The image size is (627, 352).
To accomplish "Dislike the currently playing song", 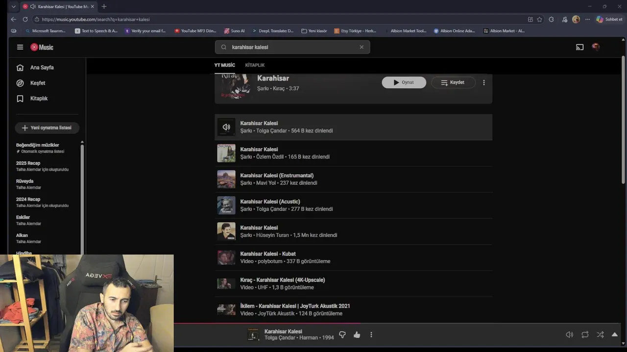I will pyautogui.click(x=342, y=335).
